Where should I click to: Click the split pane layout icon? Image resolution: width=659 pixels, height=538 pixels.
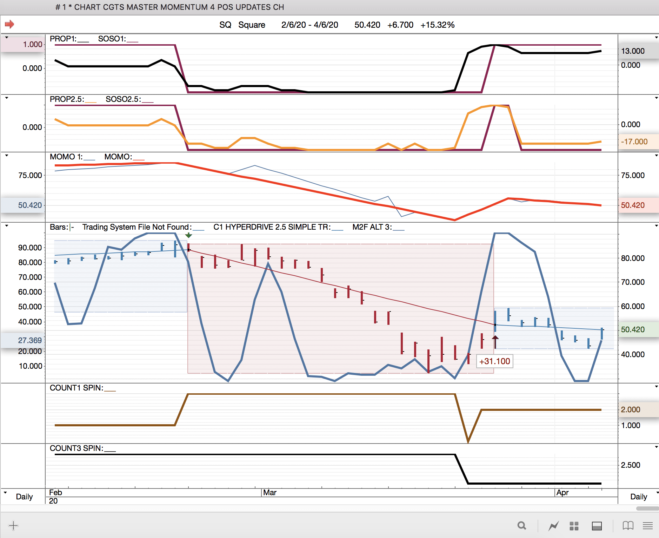[x=597, y=526]
